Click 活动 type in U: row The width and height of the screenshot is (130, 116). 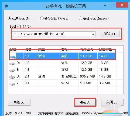click(42, 76)
